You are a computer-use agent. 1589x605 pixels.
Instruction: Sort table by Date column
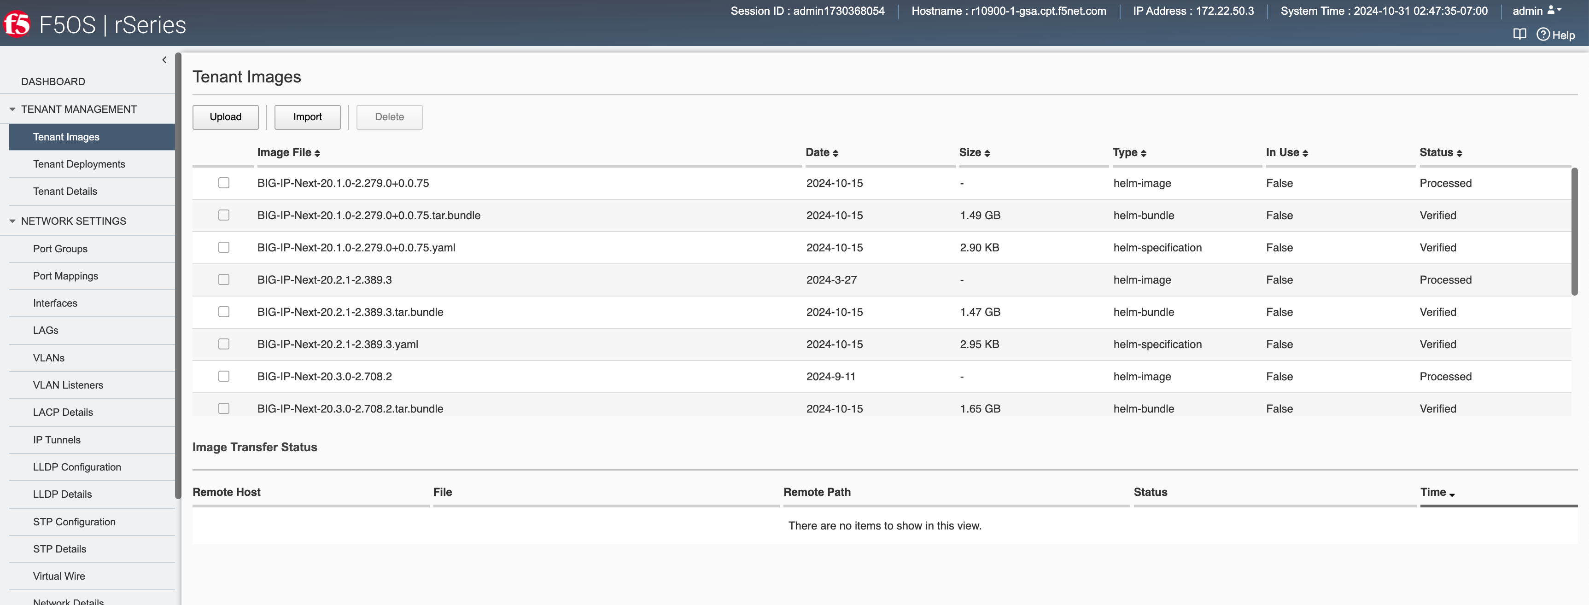tap(822, 152)
